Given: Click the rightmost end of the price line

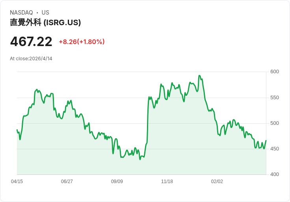Looking at the screenshot, I should [266, 141].
